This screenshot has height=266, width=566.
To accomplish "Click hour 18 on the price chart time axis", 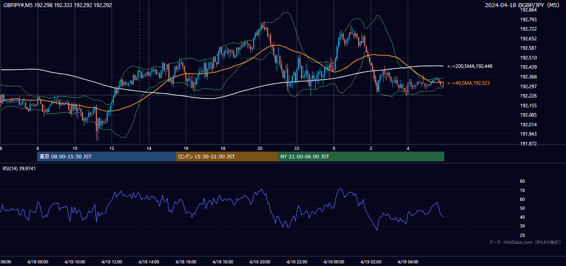I will pos(223,149).
